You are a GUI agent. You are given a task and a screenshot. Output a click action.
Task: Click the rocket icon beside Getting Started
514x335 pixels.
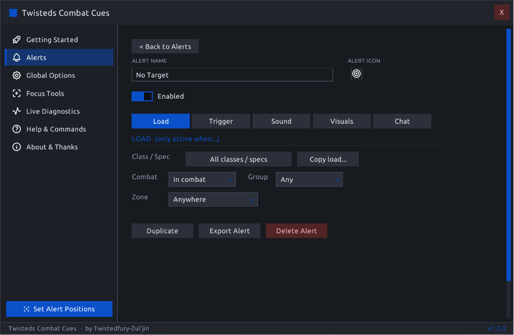[x=16, y=40]
